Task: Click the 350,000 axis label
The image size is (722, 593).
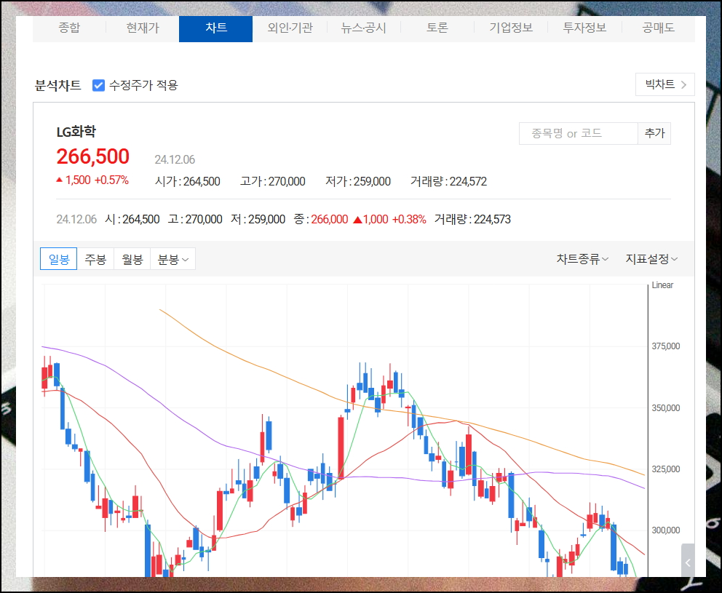Action: pos(666,408)
